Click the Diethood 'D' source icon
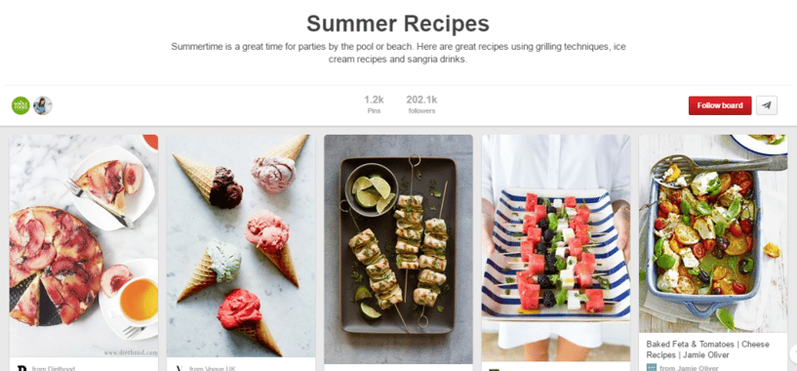Screen dimensions: 797x371 (x=21, y=368)
